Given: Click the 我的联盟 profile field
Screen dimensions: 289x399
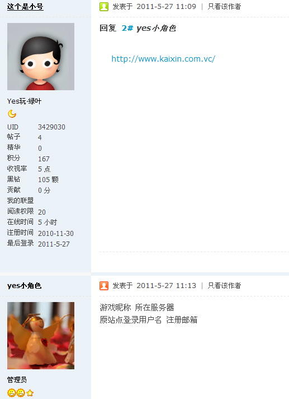Looking at the screenshot, I should (20, 201).
